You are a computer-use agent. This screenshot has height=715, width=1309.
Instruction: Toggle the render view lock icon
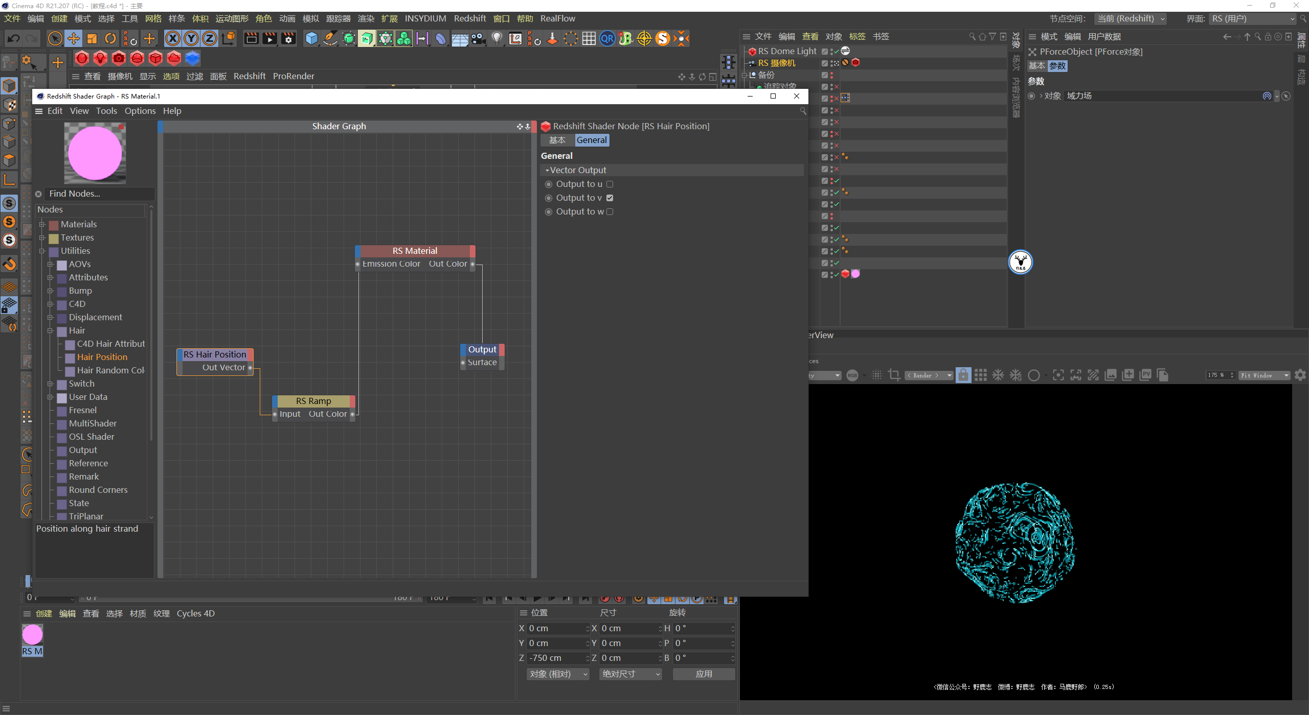click(x=963, y=375)
